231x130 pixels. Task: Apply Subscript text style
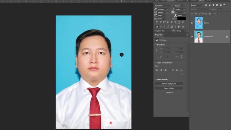(175, 22)
